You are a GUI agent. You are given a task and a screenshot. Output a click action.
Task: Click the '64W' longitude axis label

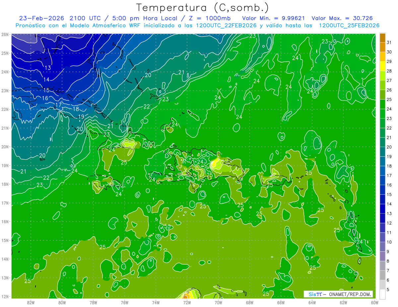point(312,302)
